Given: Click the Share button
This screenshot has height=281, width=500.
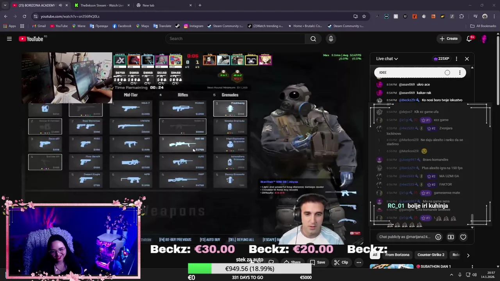Looking at the screenshot, I should point(292,262).
